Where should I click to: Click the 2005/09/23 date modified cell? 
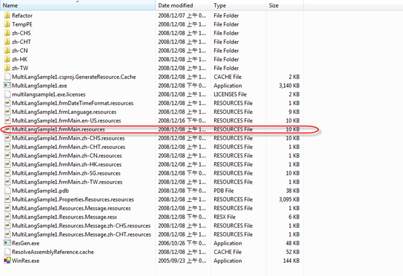point(182,261)
